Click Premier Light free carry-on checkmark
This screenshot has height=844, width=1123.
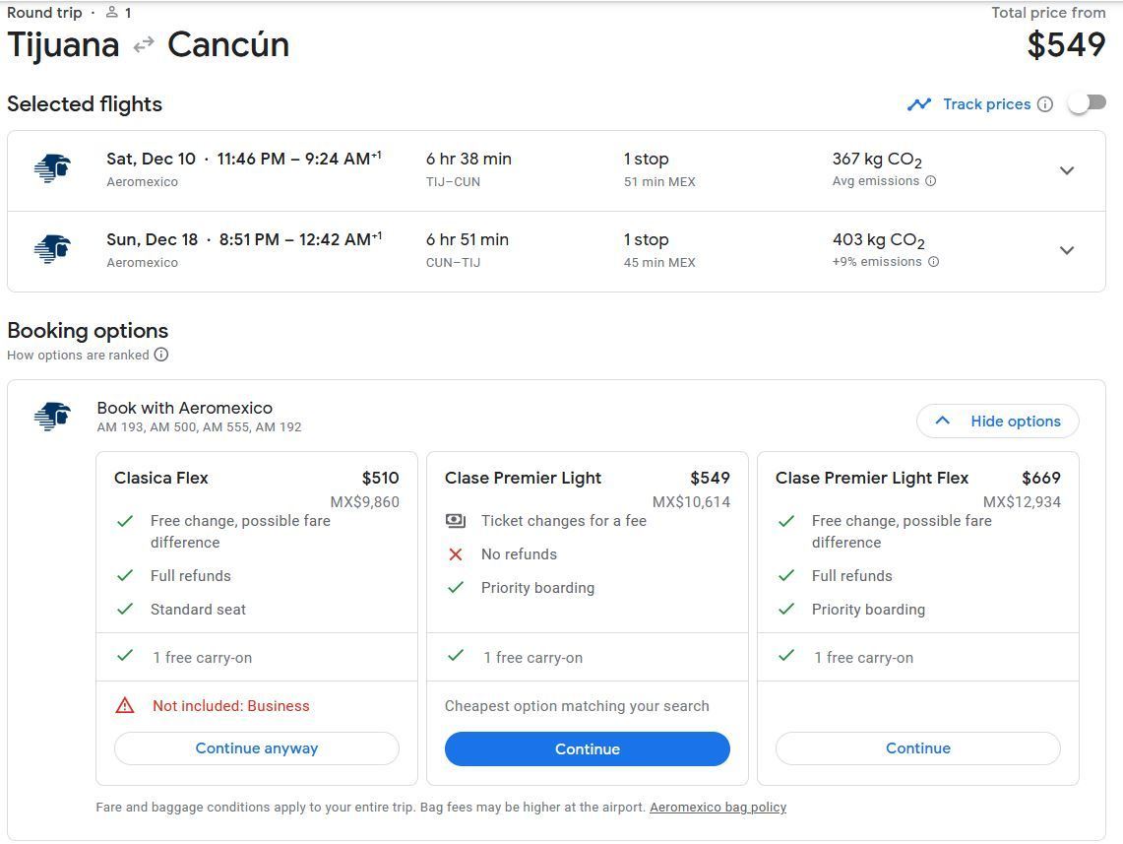tap(456, 656)
